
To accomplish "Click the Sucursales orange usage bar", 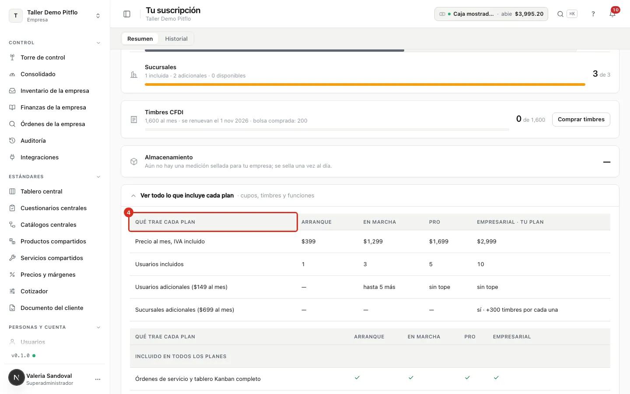I will [x=365, y=84].
